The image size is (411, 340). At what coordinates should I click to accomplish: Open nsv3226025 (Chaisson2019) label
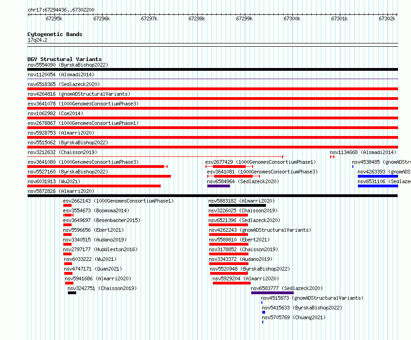pos(243,210)
